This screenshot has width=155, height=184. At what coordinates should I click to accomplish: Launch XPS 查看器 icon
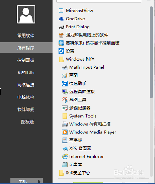click(x=65, y=149)
